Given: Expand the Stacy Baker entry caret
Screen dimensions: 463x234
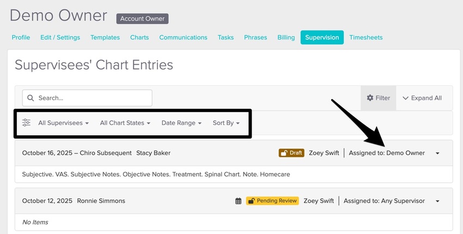Looking at the screenshot, I should (437, 153).
